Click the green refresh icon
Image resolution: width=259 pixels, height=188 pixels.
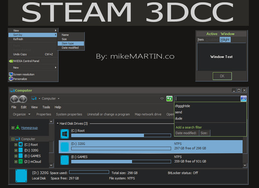169,98
